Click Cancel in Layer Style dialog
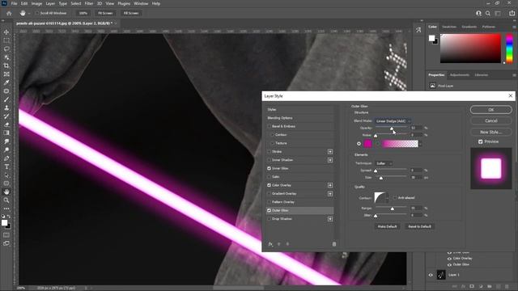This screenshot has height=291, width=518. (491, 120)
